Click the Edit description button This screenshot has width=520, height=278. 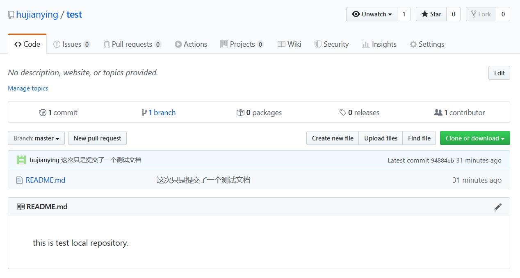tap(499, 73)
